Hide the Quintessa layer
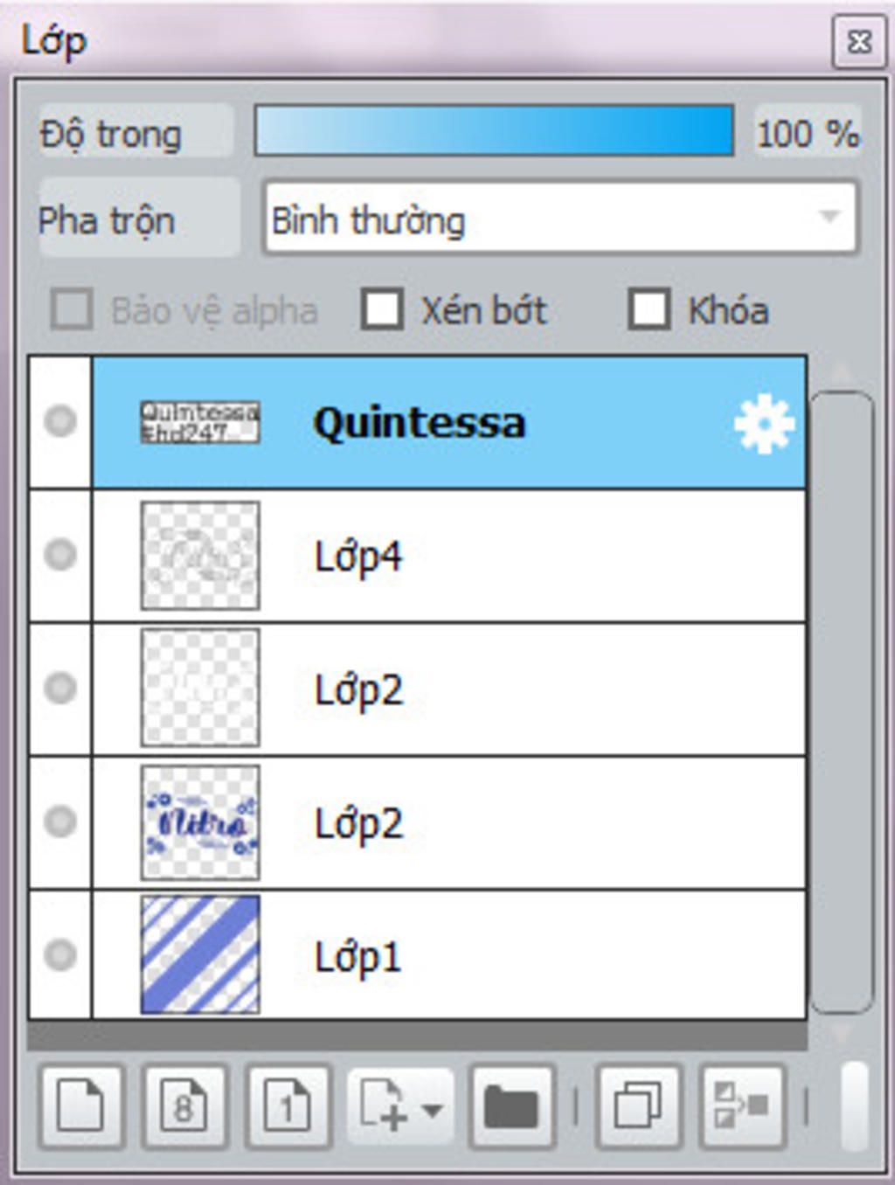This screenshot has height=1185, width=895. (x=60, y=421)
